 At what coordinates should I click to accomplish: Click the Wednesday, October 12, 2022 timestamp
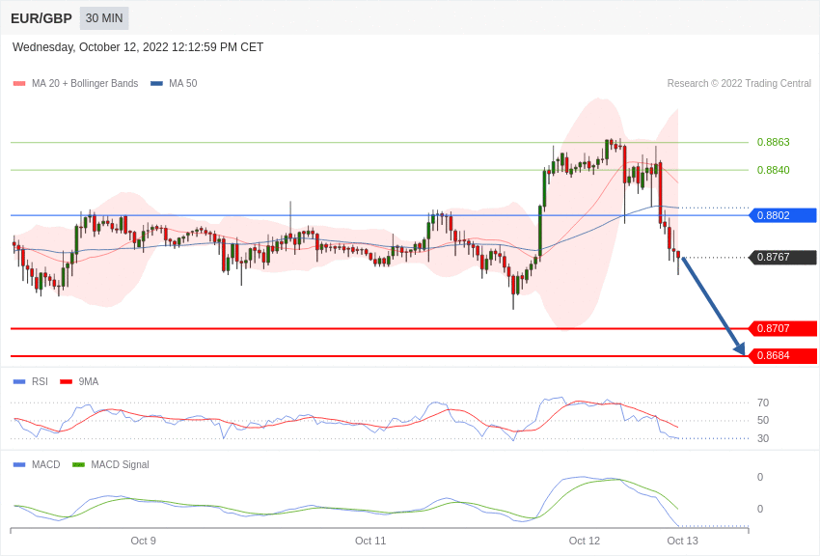(x=138, y=47)
